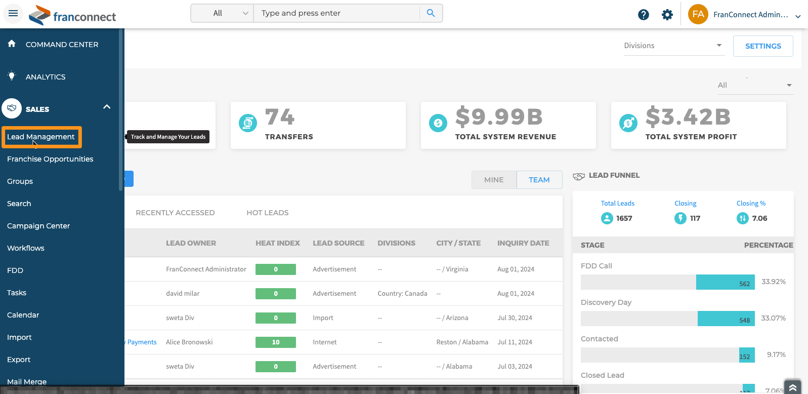Open the All search category dropdown

[x=222, y=13]
